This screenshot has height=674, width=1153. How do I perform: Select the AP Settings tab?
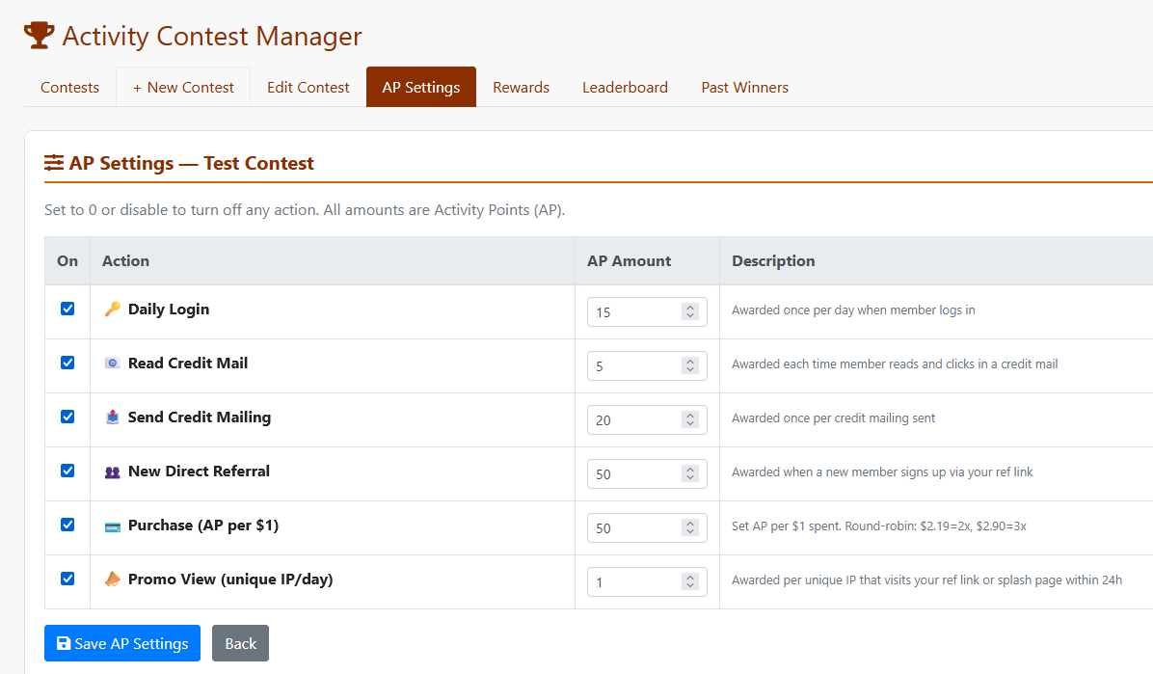coord(421,87)
